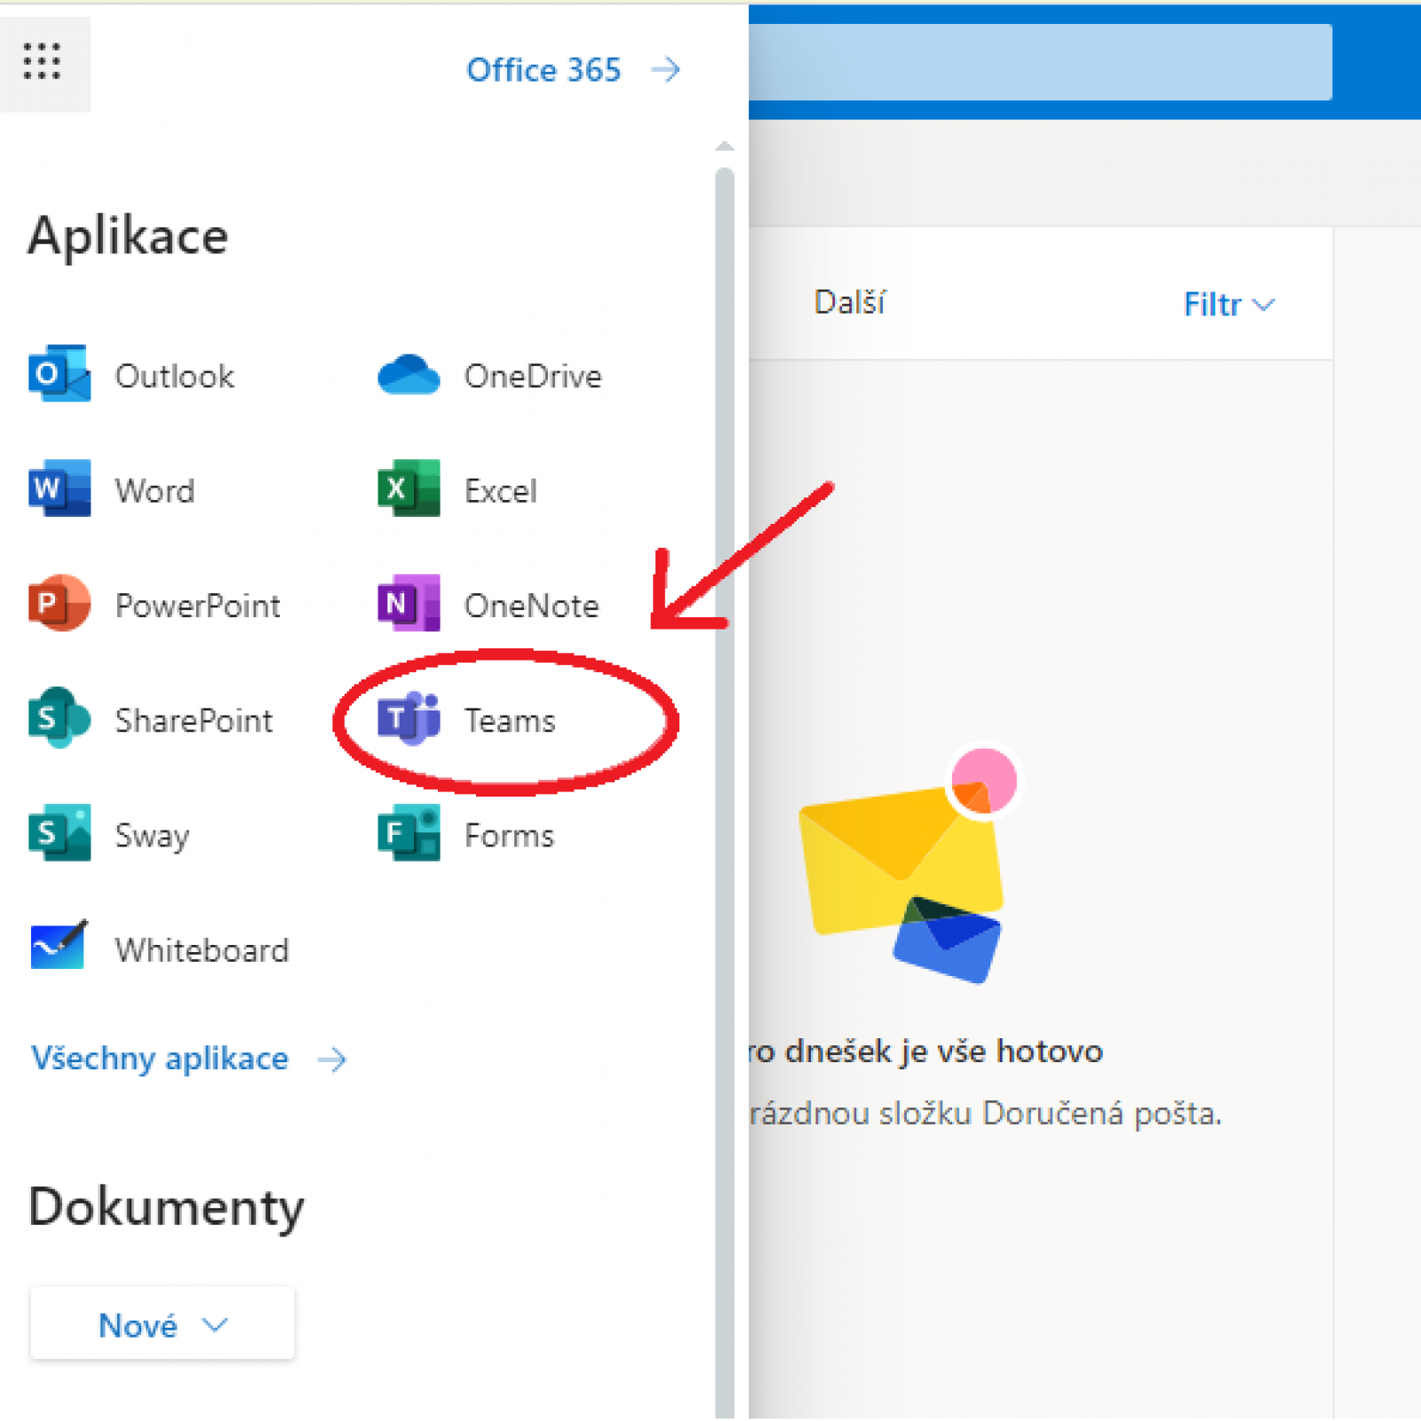Screen dimensions: 1421x1421
Task: Switch to the Další tab
Action: click(x=849, y=303)
